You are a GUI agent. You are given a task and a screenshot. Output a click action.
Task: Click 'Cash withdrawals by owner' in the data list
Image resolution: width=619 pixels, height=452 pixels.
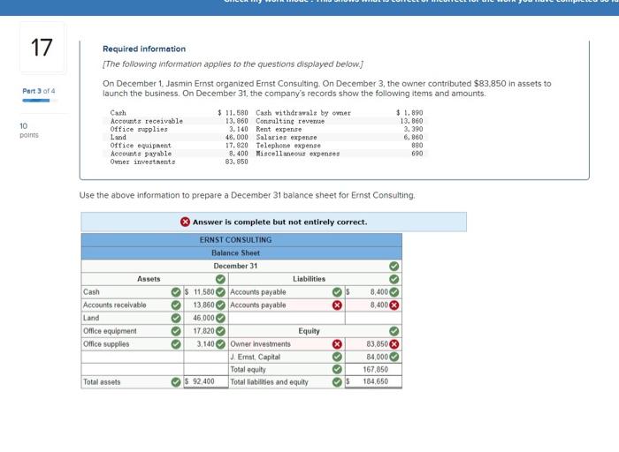(x=303, y=113)
